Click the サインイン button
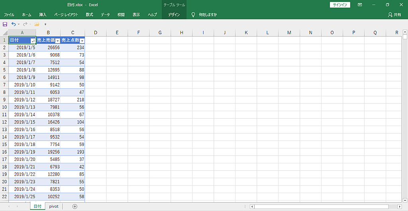 coord(340,5)
